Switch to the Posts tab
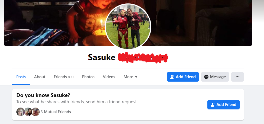This screenshot has width=264, height=124. [x=21, y=77]
